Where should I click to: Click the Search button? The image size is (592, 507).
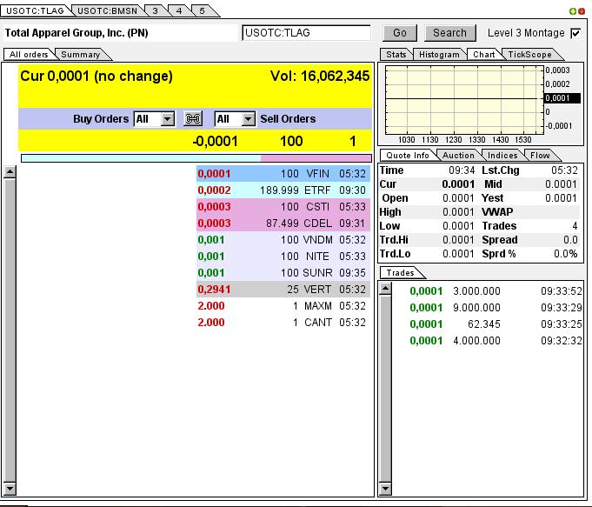449,33
